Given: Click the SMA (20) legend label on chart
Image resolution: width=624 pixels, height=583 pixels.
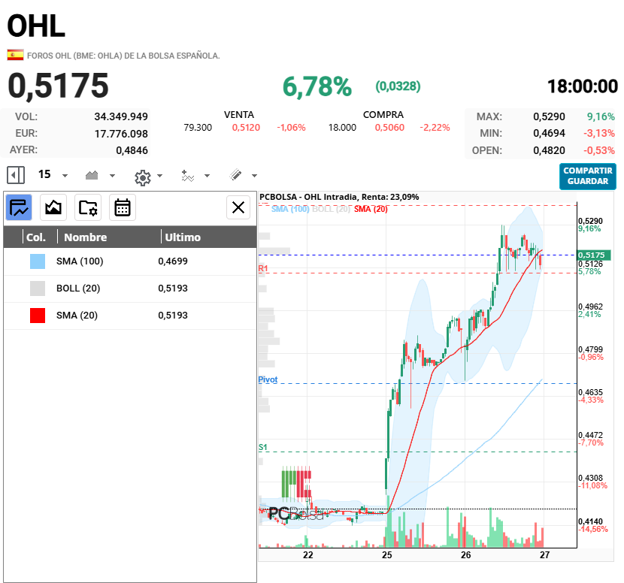Looking at the screenshot, I should coord(371,209).
